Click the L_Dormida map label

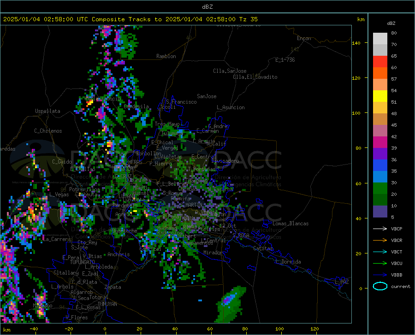click(x=288, y=262)
